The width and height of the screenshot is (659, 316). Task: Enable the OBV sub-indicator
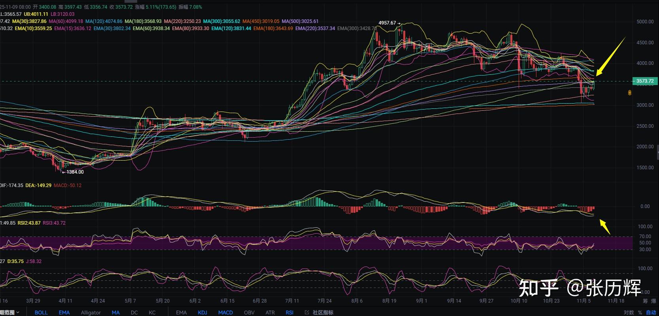pos(249,312)
